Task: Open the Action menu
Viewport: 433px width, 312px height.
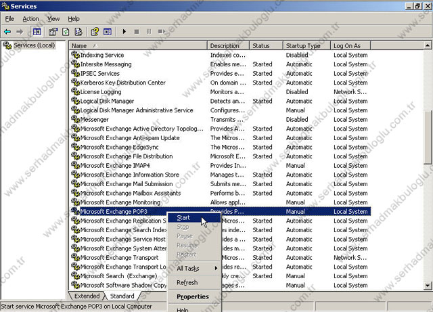Action: coord(30,19)
